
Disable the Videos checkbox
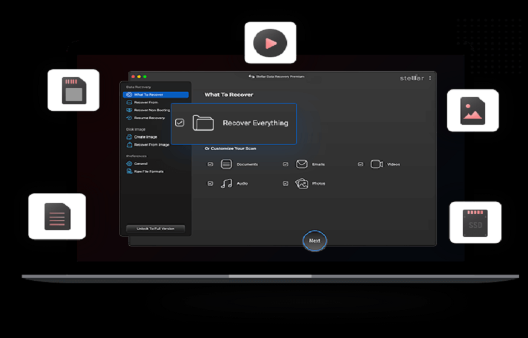(x=360, y=164)
